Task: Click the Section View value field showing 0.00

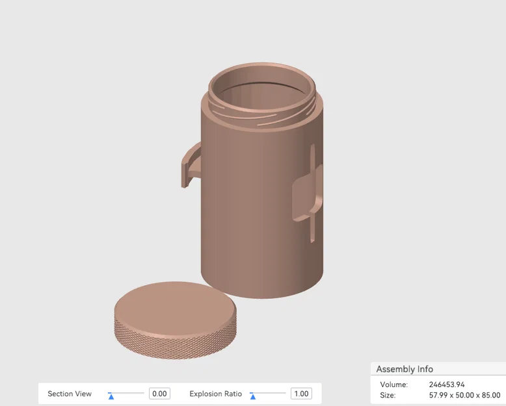Action: coord(159,394)
